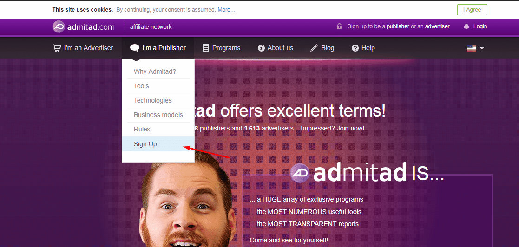The height and width of the screenshot is (247, 519).
Task: Select Business models in dropdown
Action: coord(158,115)
